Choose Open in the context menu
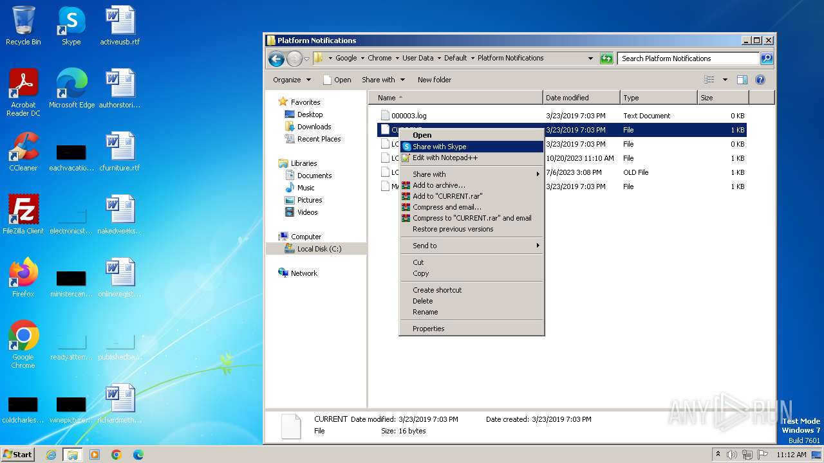 pyautogui.click(x=471, y=135)
